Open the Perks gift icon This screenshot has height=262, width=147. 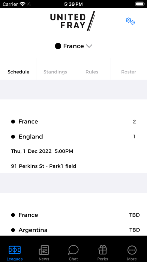tap(103, 250)
